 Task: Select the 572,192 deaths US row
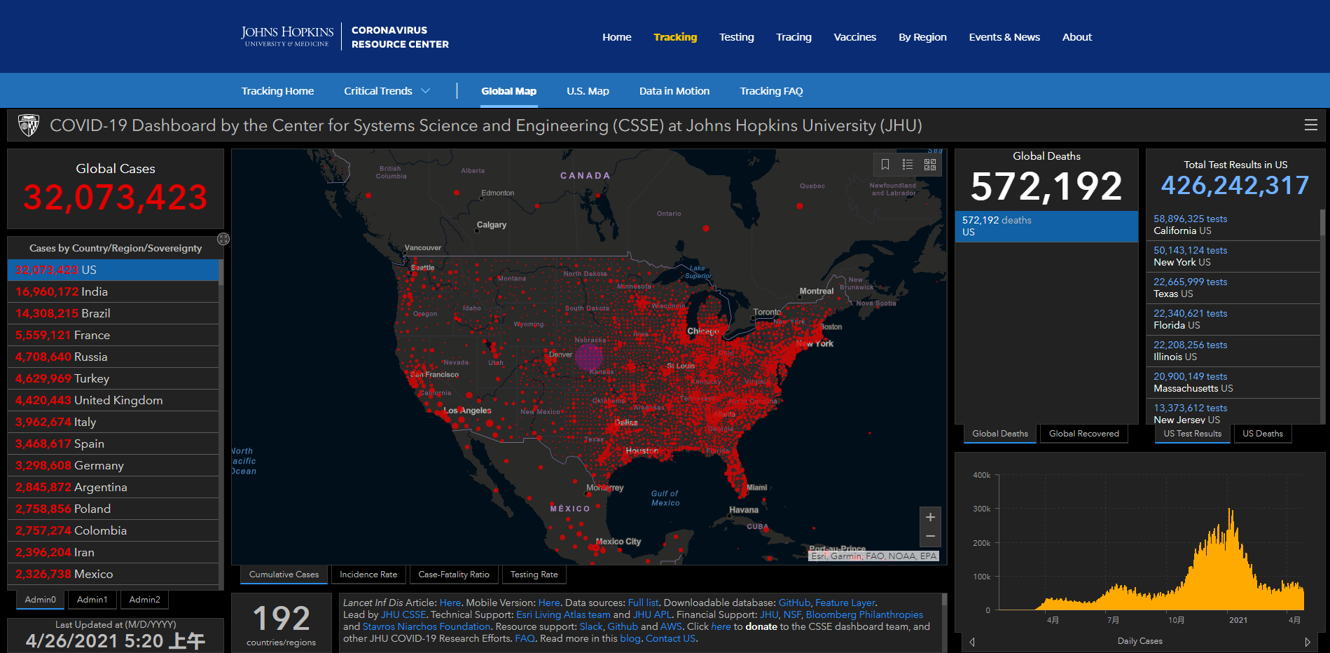(x=1046, y=226)
